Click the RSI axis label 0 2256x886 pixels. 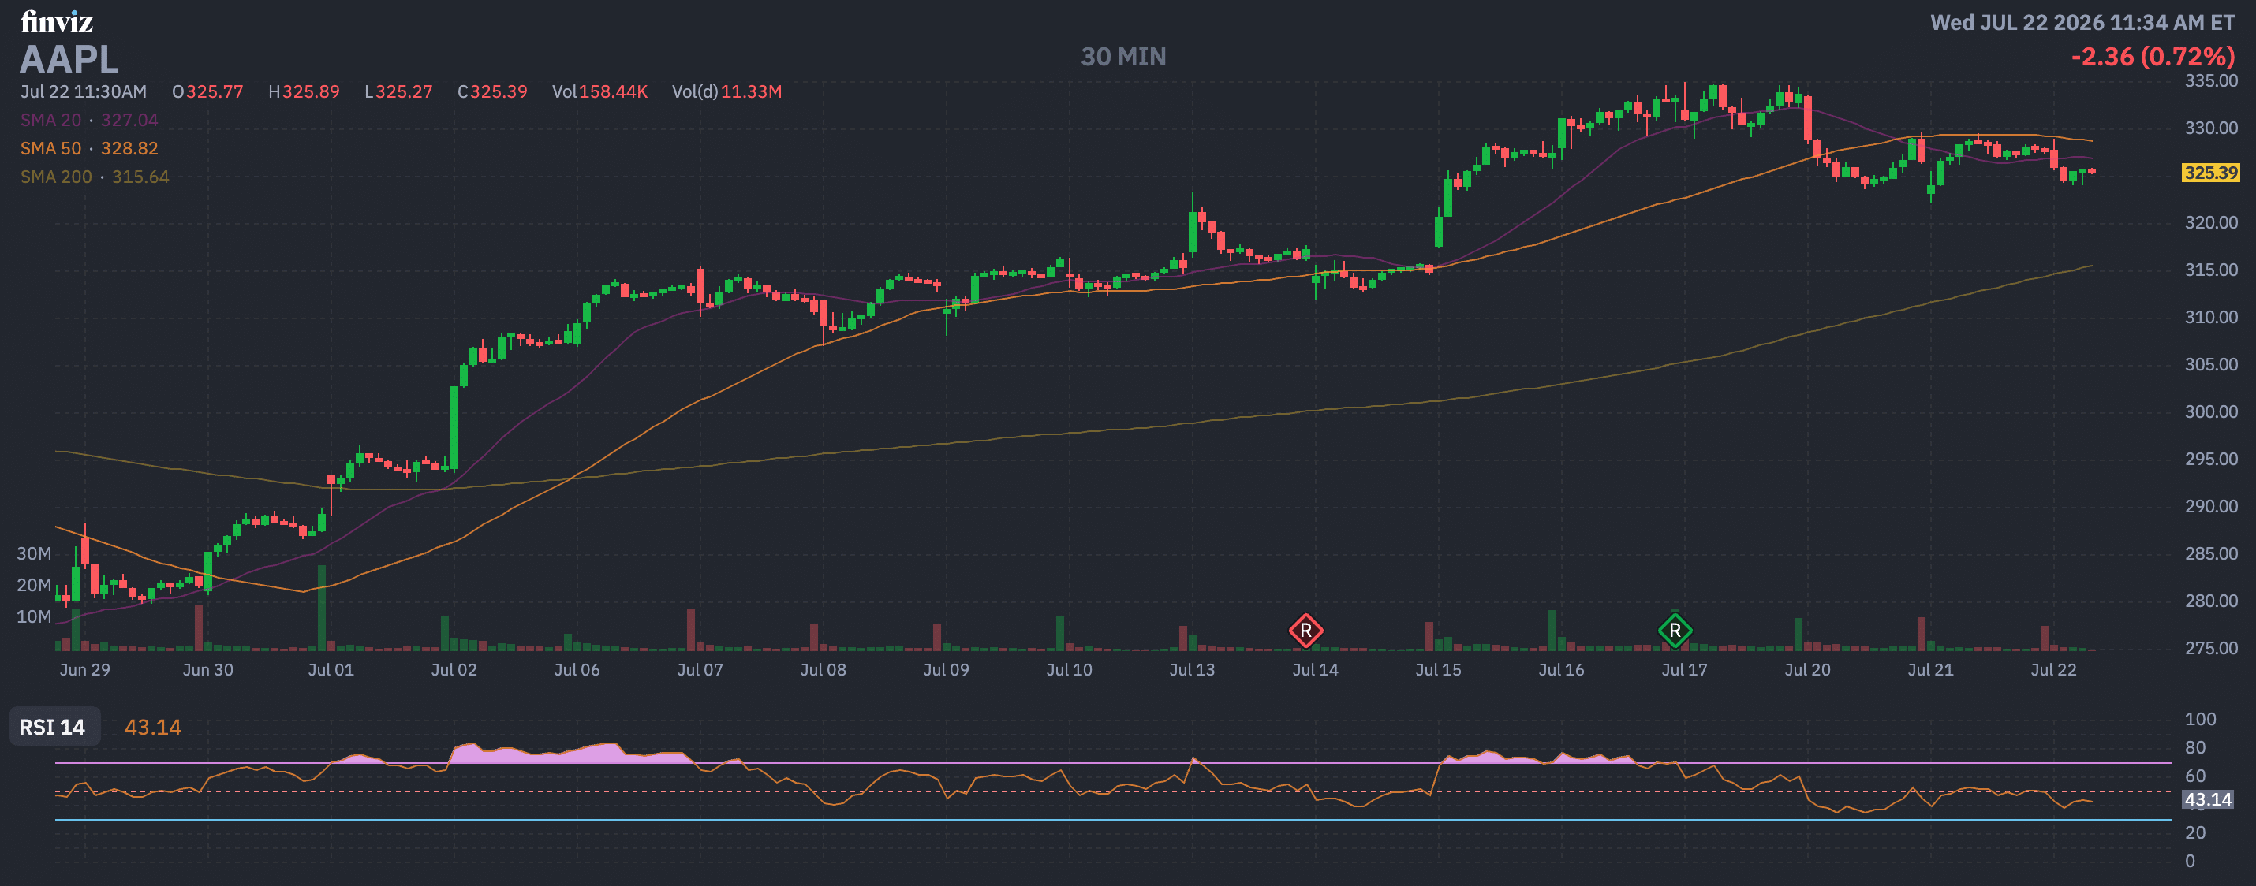pyautogui.click(x=2190, y=861)
